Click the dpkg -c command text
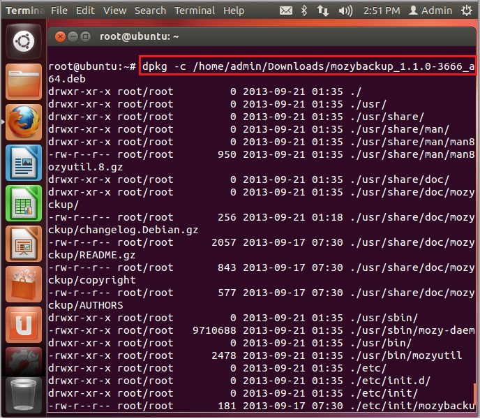 tap(308, 66)
